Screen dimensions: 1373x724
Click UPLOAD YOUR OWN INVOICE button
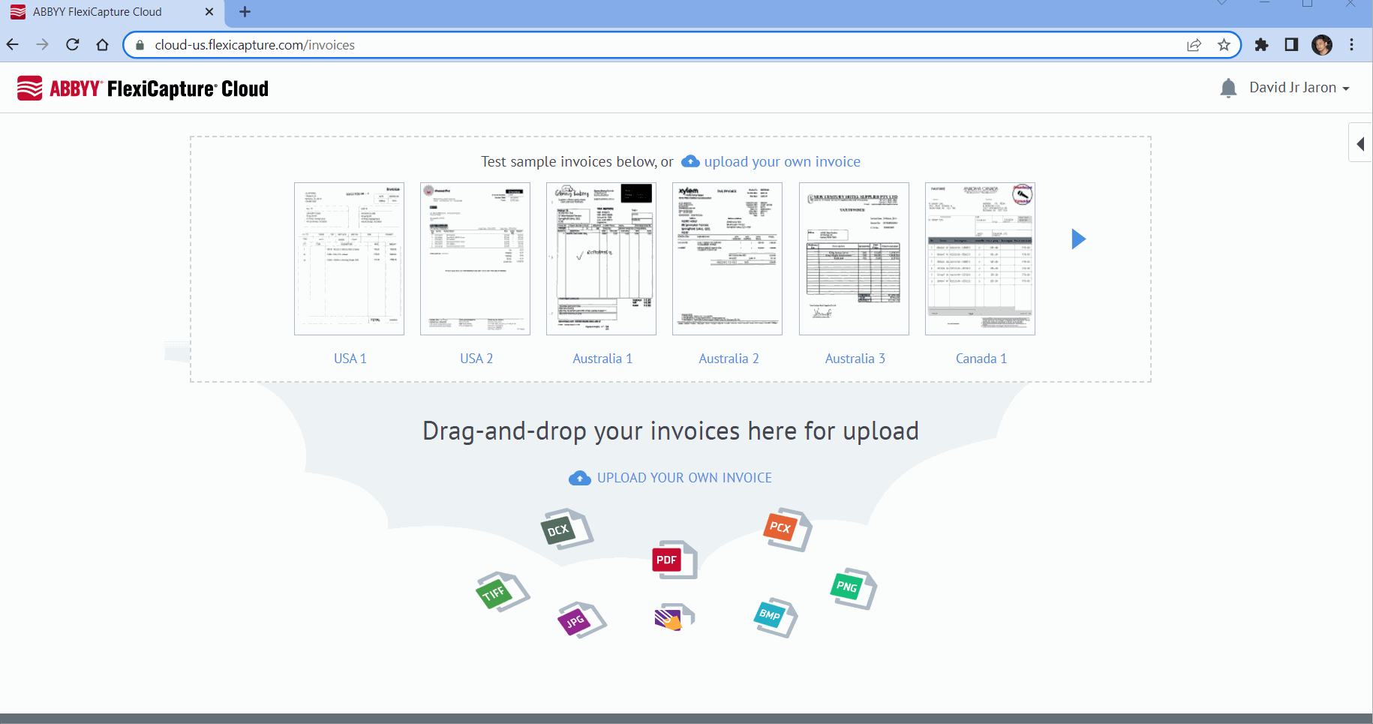[684, 478]
